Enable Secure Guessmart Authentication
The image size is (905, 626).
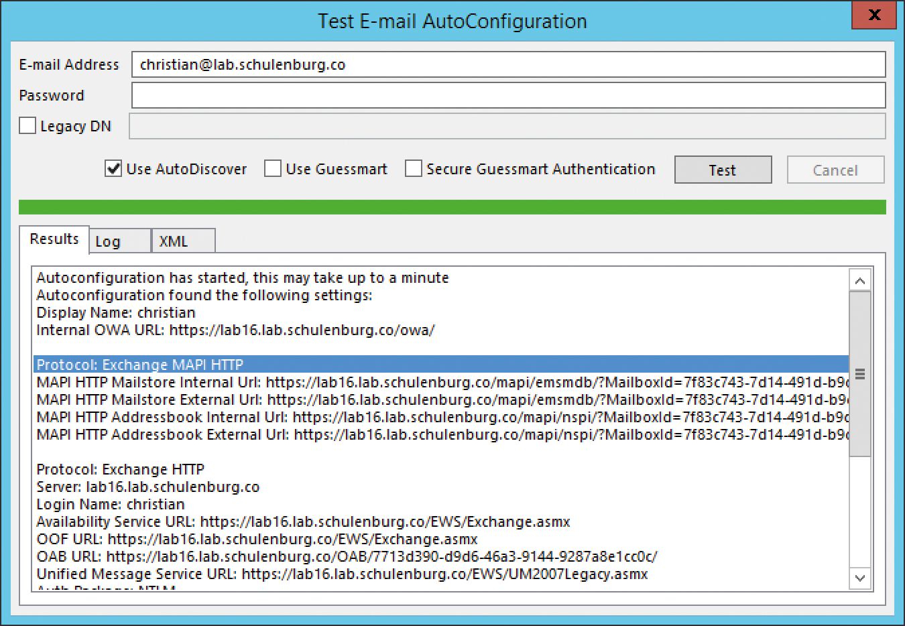(x=413, y=169)
